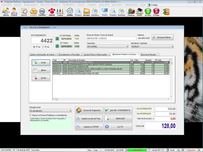This screenshot has width=203, height=152.
Task: Check Marcar se Ocorreu Problemas no Atendimento
Action: tap(30, 115)
